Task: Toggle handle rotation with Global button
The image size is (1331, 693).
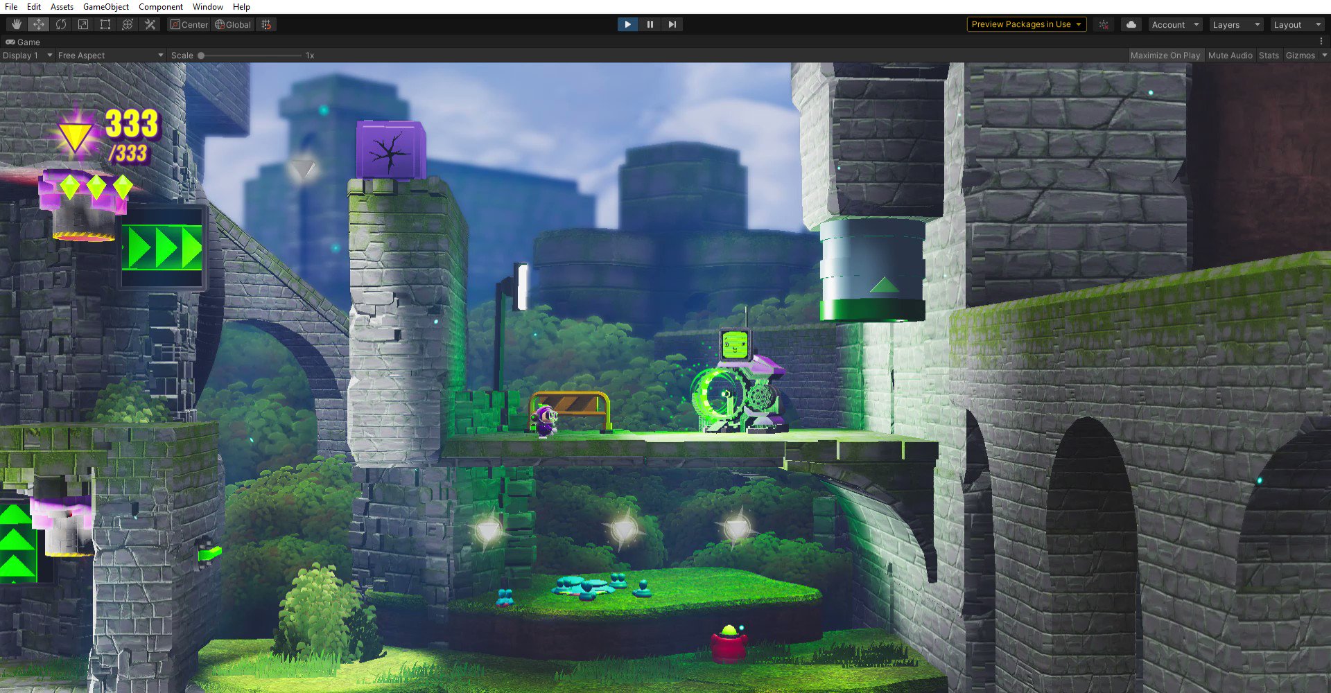Action: (233, 24)
